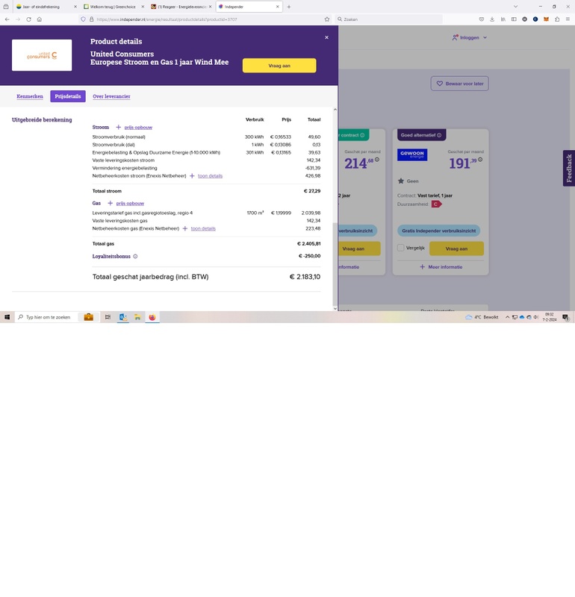575x597 pixels.
Task: Open the notification center icon
Action: [566, 317]
